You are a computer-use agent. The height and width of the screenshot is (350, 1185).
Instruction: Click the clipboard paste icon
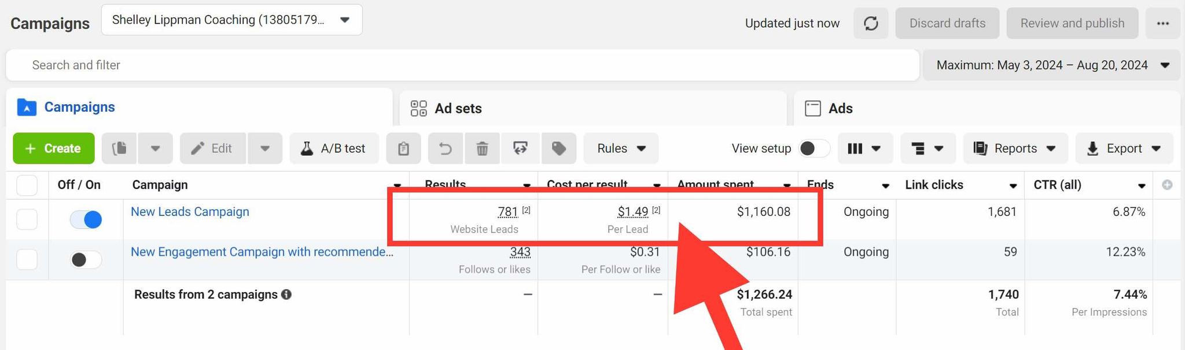(403, 149)
